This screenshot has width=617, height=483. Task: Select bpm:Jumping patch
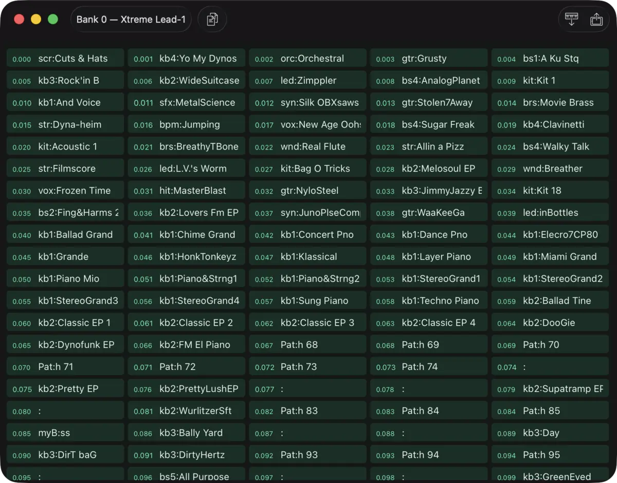tap(187, 125)
